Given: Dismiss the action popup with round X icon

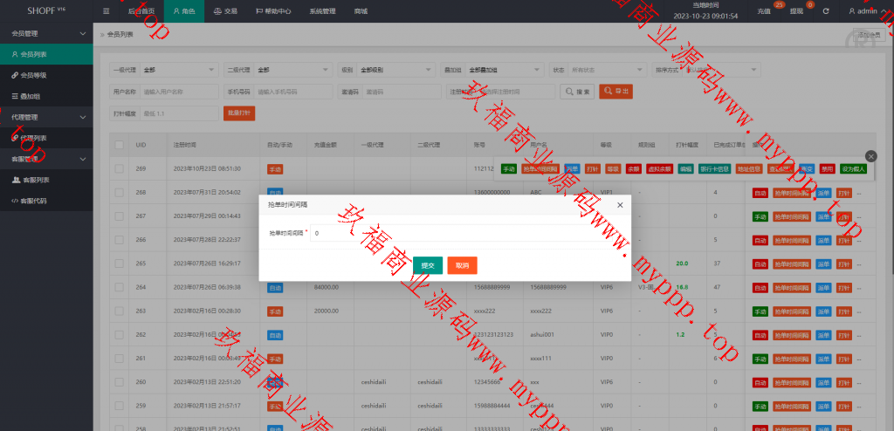Looking at the screenshot, I should click(x=870, y=155).
